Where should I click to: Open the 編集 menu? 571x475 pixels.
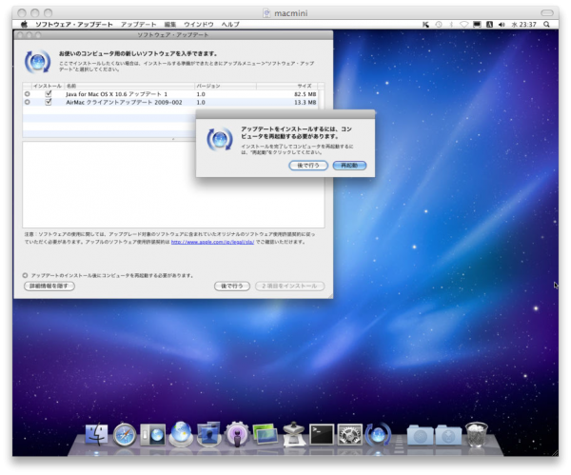click(170, 25)
